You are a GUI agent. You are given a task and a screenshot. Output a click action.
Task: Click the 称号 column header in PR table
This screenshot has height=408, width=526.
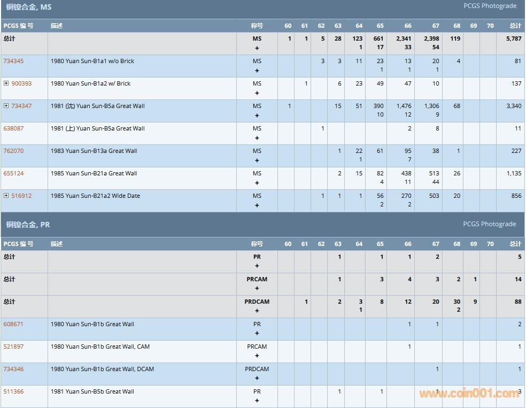[x=257, y=244]
